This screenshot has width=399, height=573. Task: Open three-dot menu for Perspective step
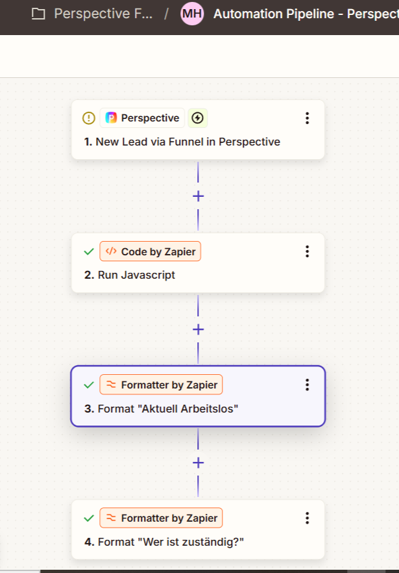(307, 118)
